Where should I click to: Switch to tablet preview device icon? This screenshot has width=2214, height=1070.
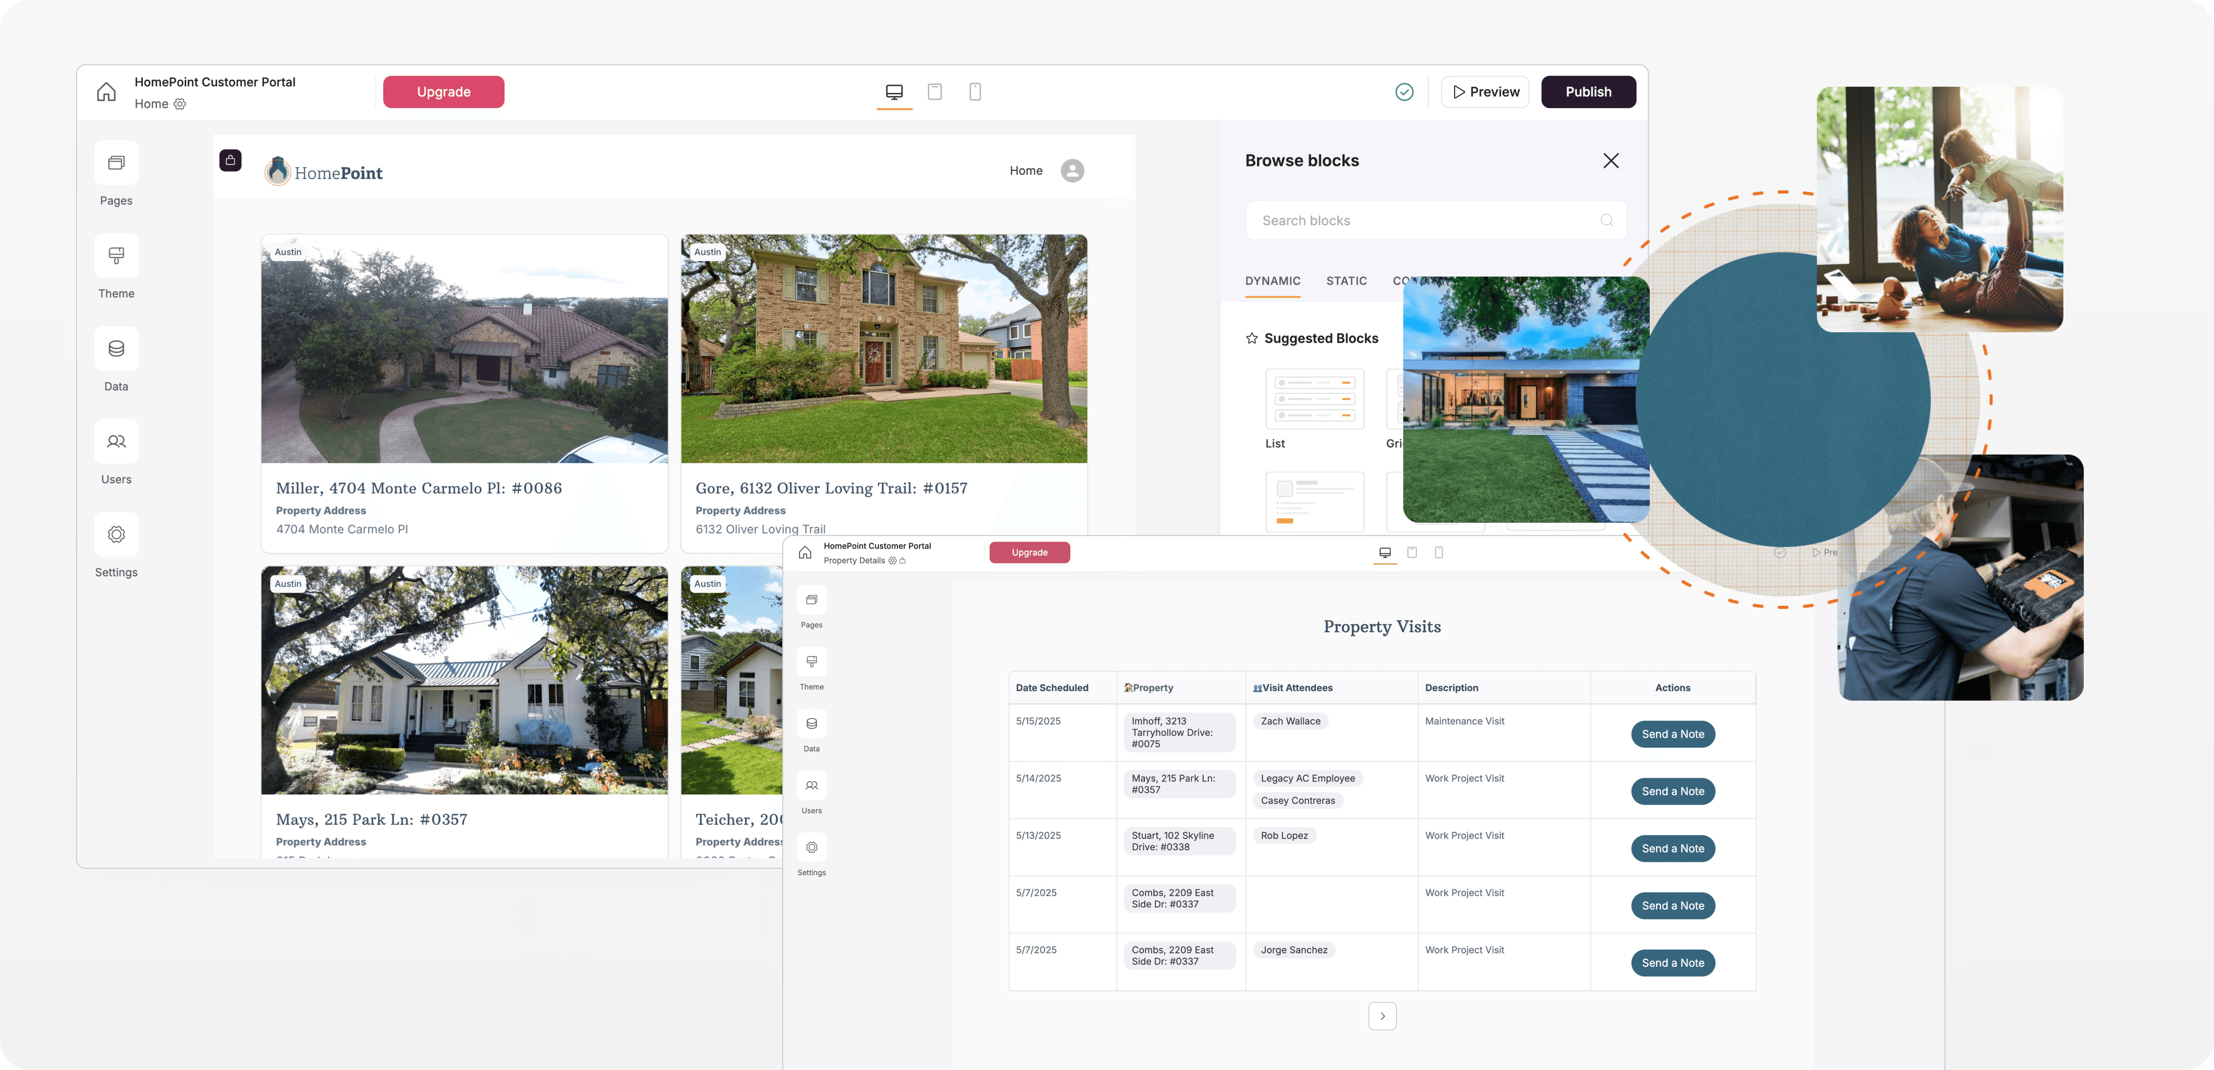tap(934, 92)
